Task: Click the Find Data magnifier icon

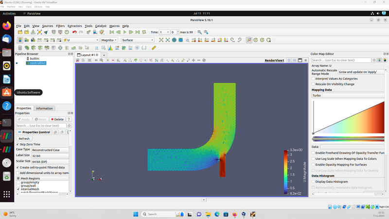Action: click(x=199, y=32)
